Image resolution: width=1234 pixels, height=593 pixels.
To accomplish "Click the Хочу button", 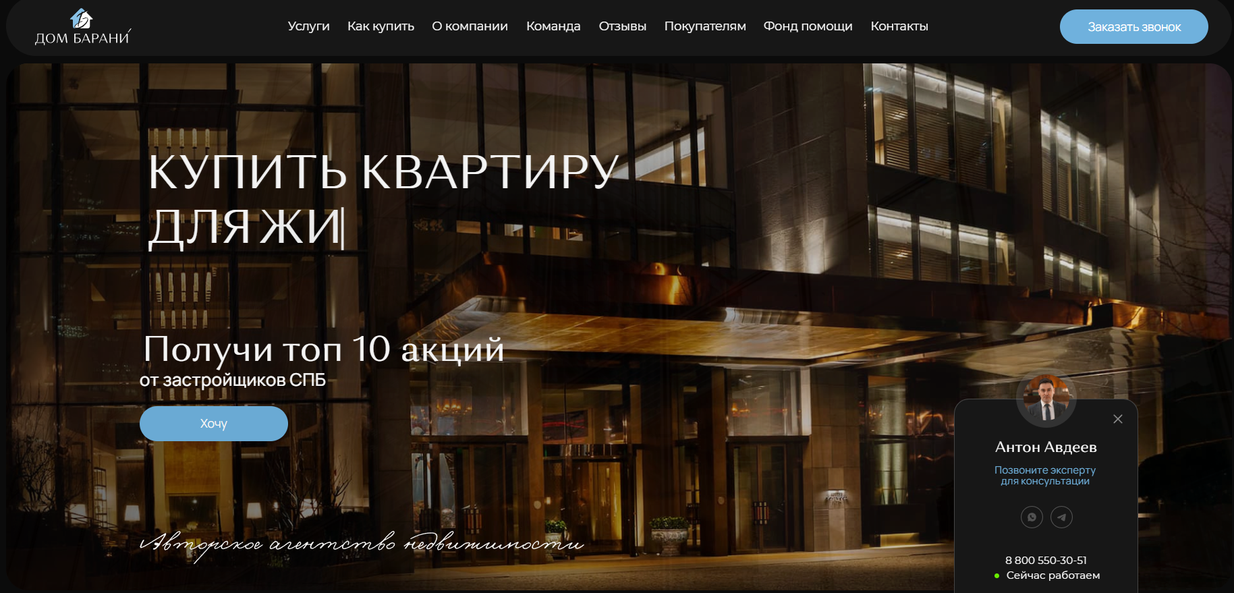I will 214,424.
